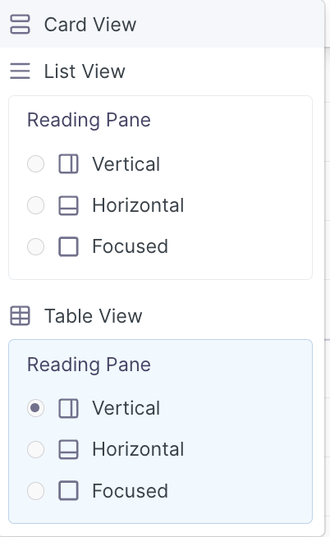The width and height of the screenshot is (330, 537).
Task: Click the Table View grid icon
Action: pos(21,315)
